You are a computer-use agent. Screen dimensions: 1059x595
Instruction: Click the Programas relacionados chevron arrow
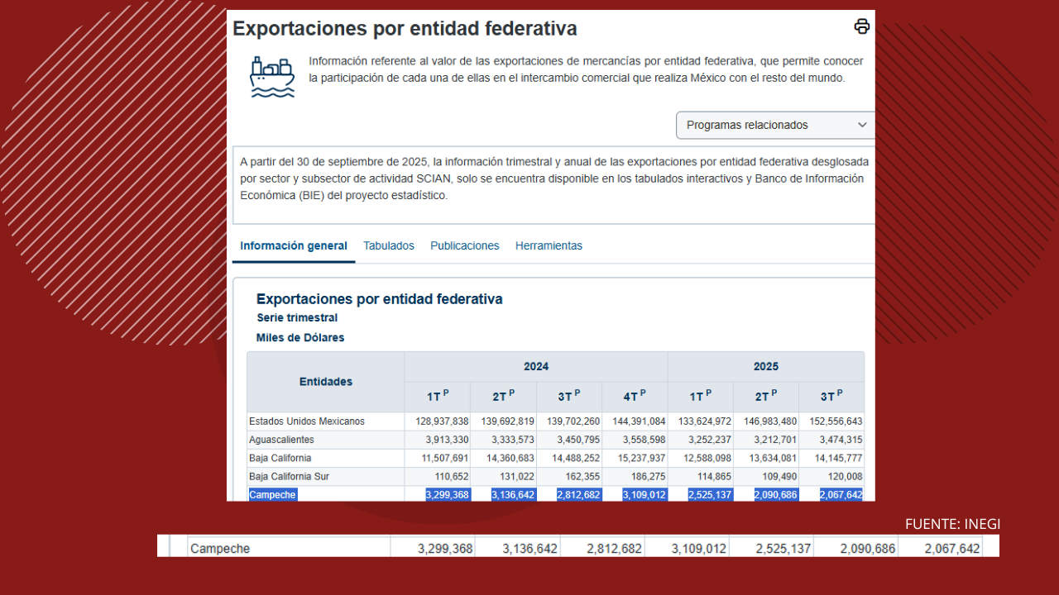coord(862,125)
